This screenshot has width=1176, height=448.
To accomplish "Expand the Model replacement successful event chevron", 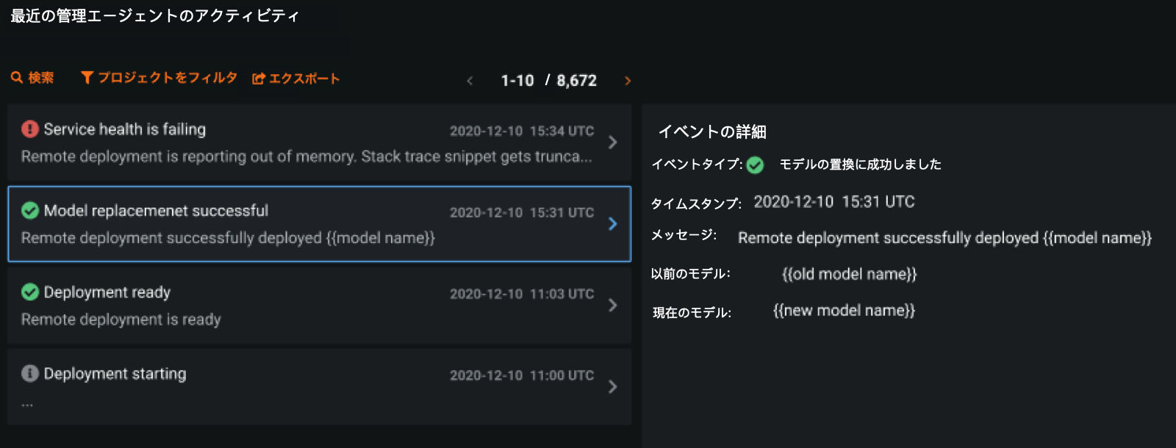I will 612,224.
